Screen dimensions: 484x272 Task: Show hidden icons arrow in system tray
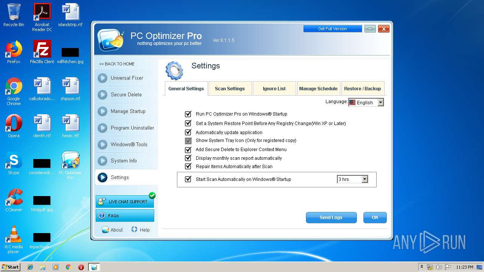422,267
